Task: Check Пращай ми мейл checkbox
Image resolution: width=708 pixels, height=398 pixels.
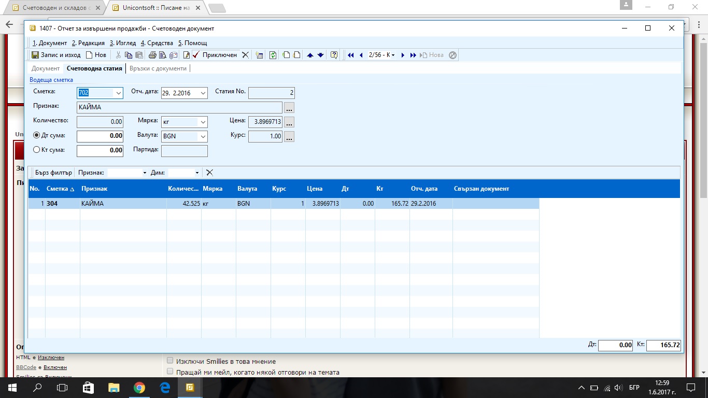Action: (169, 372)
